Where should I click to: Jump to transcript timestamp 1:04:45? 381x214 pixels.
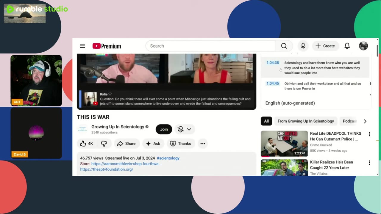[x=273, y=84]
